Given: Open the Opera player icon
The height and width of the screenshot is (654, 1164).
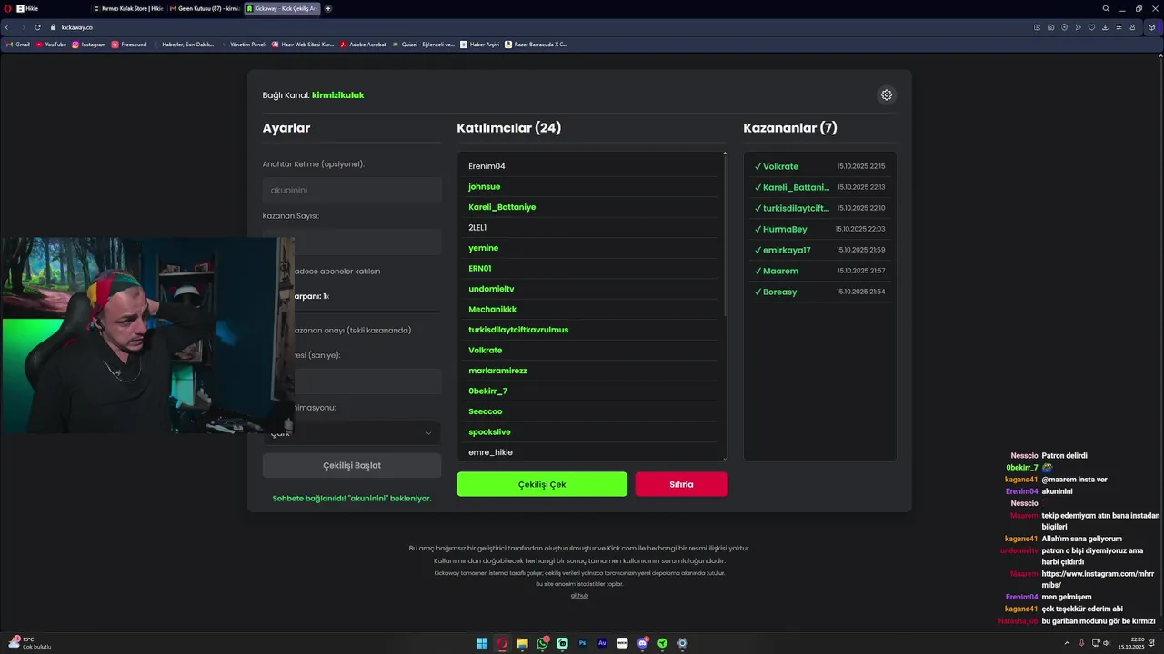Looking at the screenshot, I should click(1078, 27).
